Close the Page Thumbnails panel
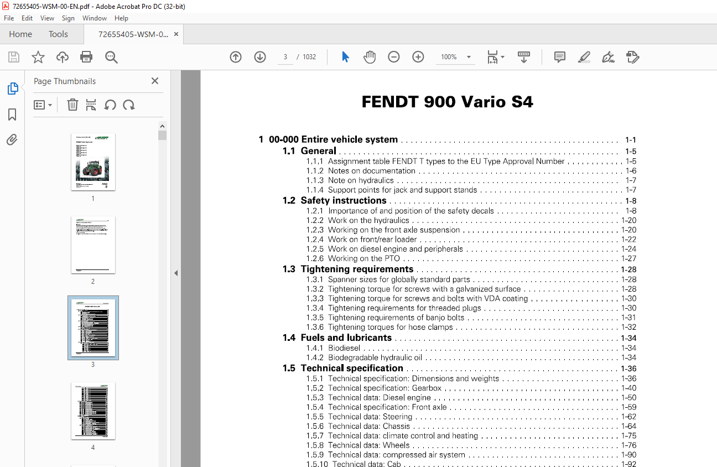Image resolution: width=717 pixels, height=467 pixels. pyautogui.click(x=155, y=81)
